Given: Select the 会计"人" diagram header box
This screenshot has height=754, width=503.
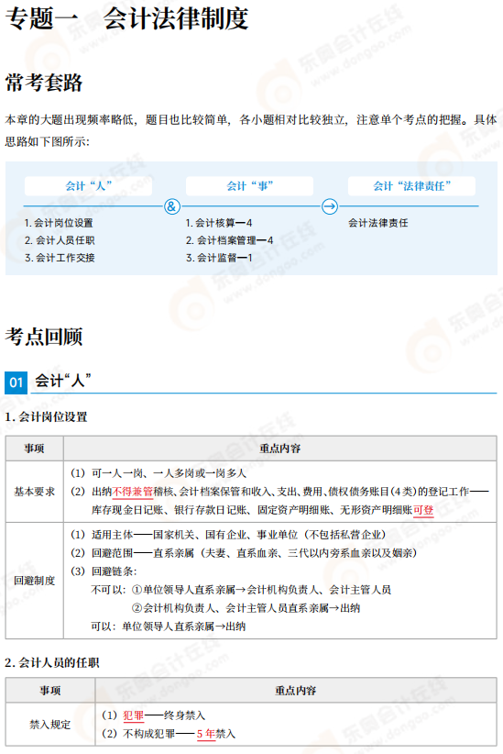Looking at the screenshot, I should click(x=88, y=186).
